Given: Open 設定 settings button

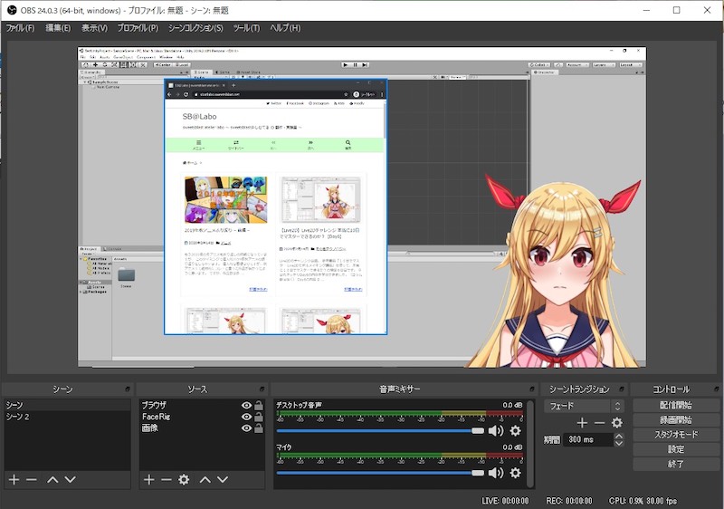Looking at the screenshot, I should [676, 449].
